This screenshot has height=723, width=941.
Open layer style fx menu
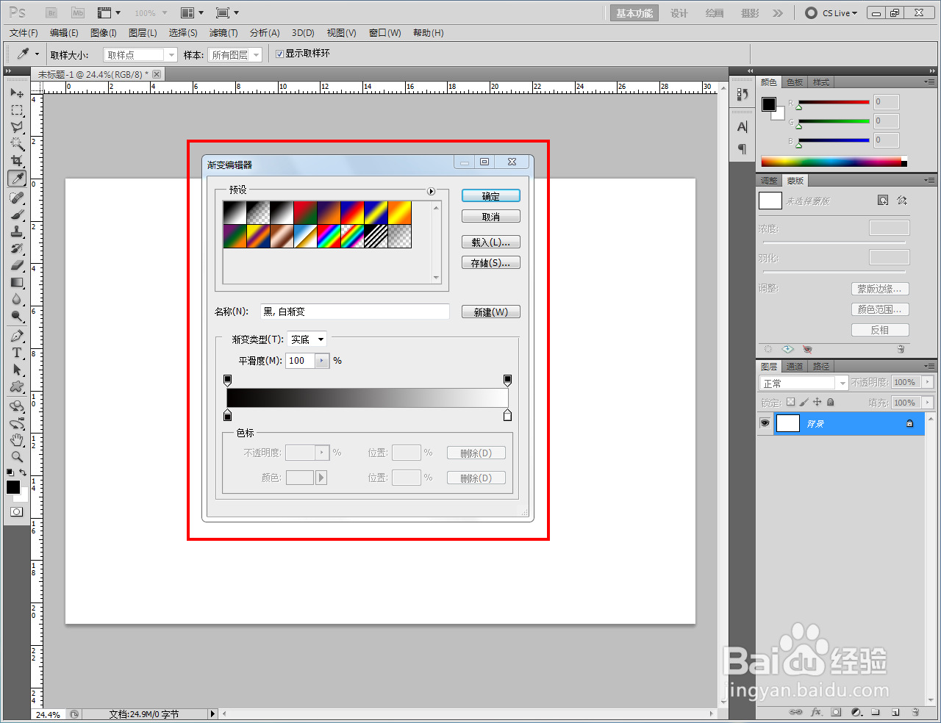click(x=816, y=712)
